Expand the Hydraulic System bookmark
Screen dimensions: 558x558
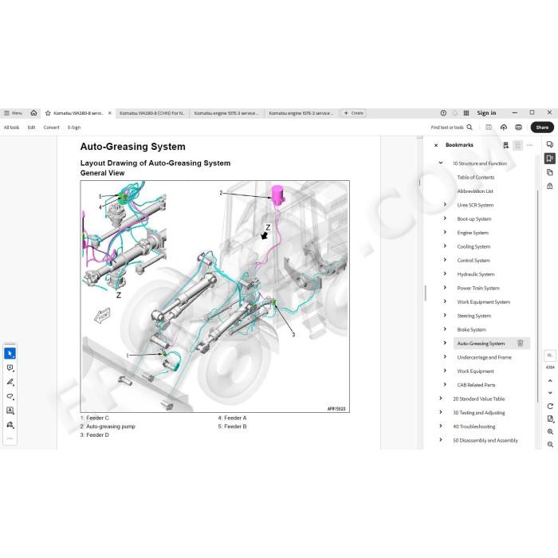445,273
